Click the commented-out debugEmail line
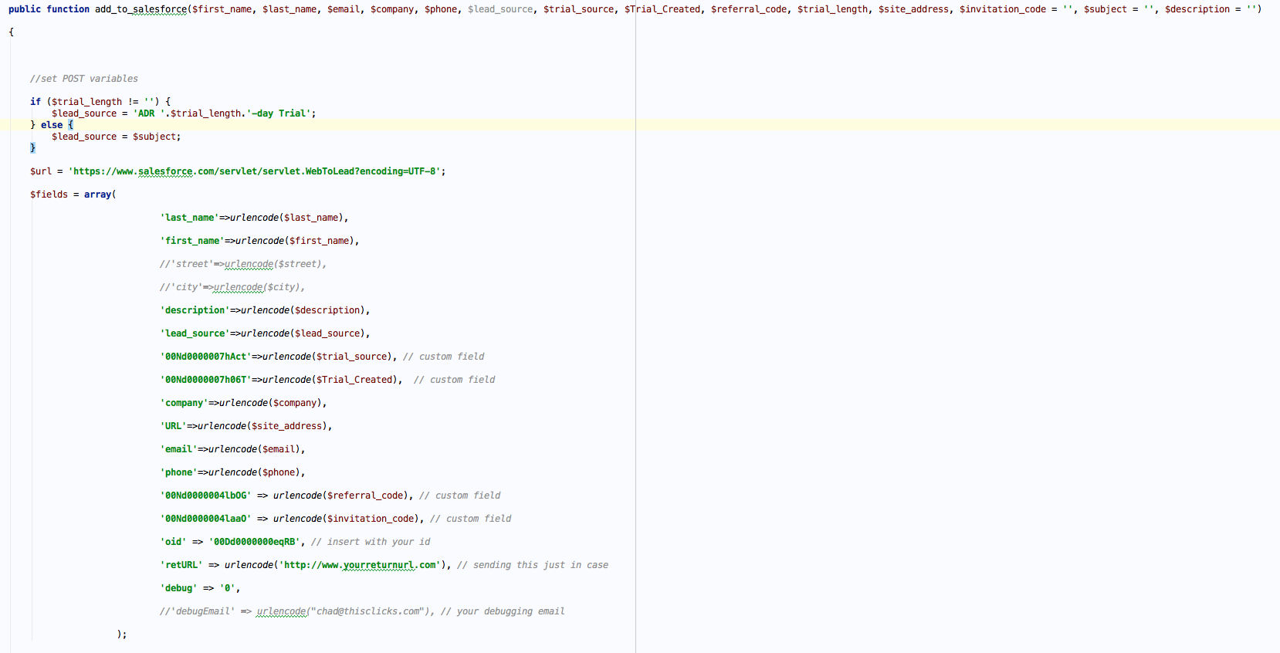 (362, 611)
